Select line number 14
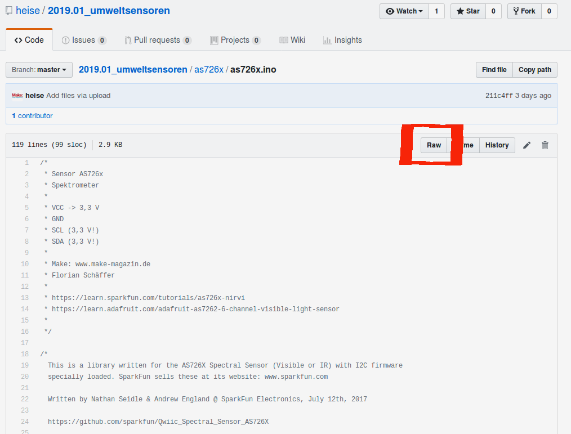Viewport: 571px width, 434px height. click(x=25, y=309)
